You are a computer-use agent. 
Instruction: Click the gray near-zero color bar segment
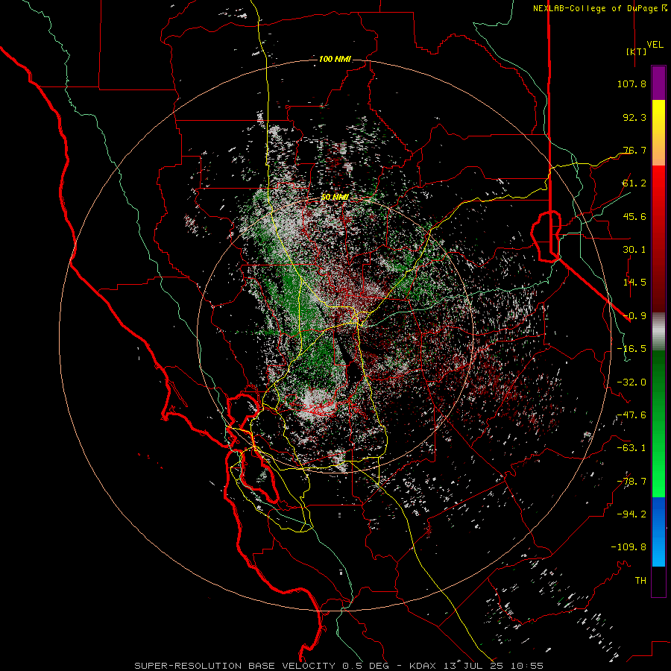coord(658,332)
